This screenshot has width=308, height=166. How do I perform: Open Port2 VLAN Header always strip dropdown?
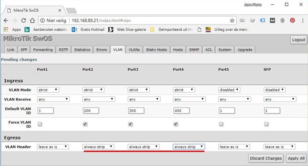click(x=98, y=147)
